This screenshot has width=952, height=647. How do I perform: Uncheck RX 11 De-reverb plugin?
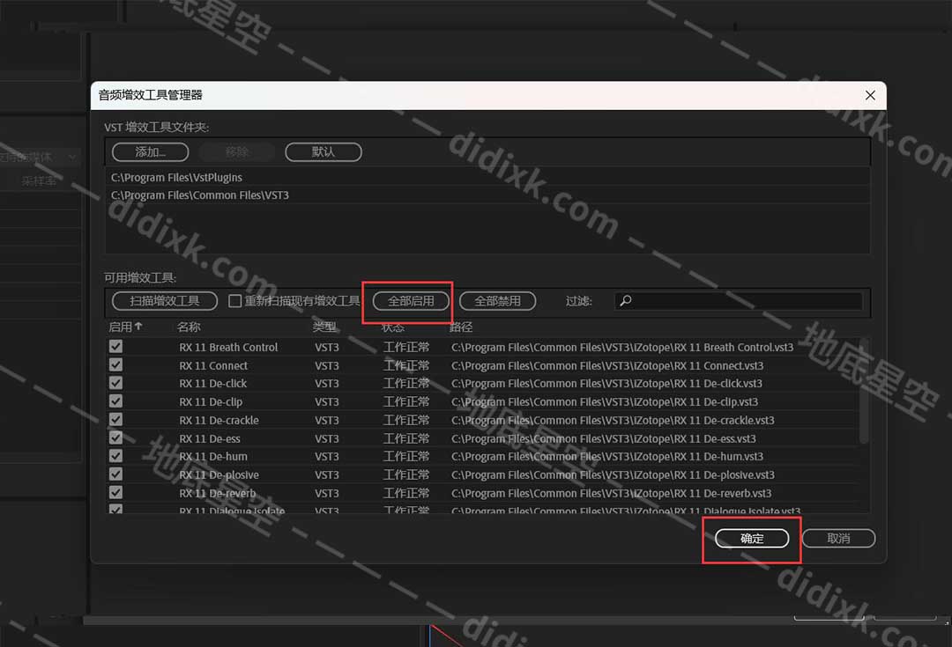(x=116, y=492)
